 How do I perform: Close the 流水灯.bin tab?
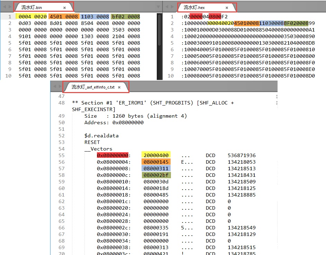pyautogui.click(x=64, y=8)
